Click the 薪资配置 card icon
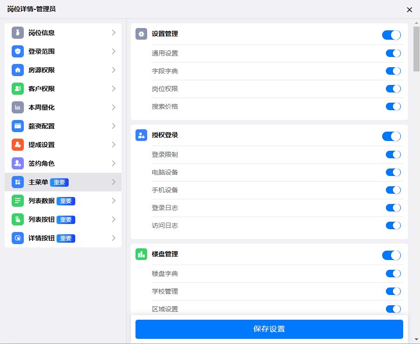Image resolution: width=420 pixels, height=344 pixels. tap(18, 126)
